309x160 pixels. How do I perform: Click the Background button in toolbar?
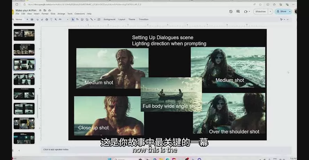[109, 19]
